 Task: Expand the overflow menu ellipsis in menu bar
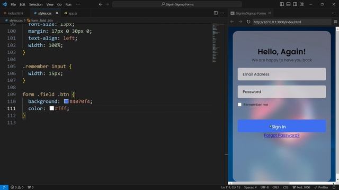click(x=78, y=4)
